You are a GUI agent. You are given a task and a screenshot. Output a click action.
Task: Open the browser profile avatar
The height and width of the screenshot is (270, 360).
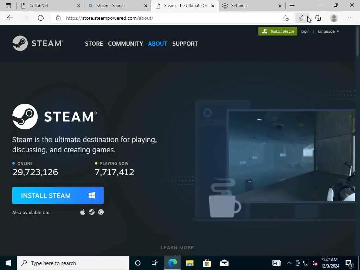click(x=334, y=18)
